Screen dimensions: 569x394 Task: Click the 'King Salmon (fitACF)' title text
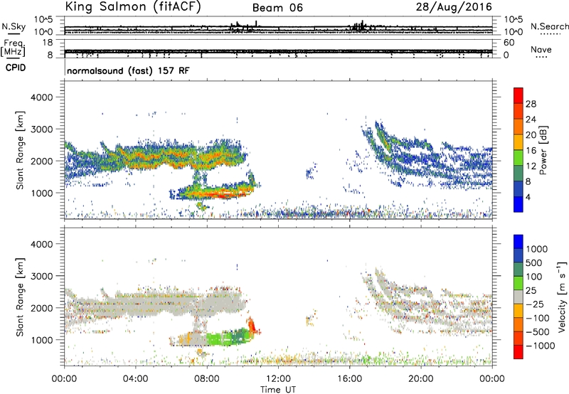click(x=133, y=6)
